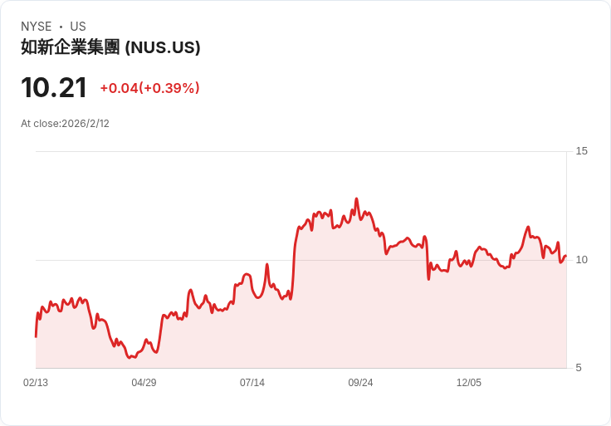Click the 09/24 date axis label

360,383
